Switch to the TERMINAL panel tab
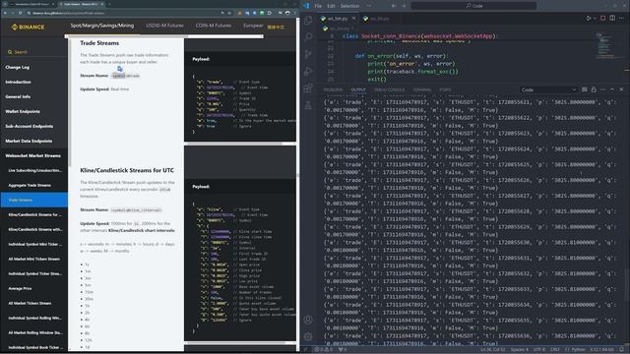Screen dimensions: 630x354 click(x=422, y=89)
